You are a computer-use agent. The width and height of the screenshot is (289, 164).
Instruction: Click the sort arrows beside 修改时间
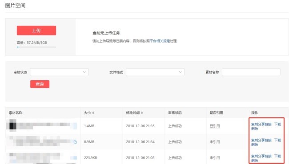(x=142, y=113)
